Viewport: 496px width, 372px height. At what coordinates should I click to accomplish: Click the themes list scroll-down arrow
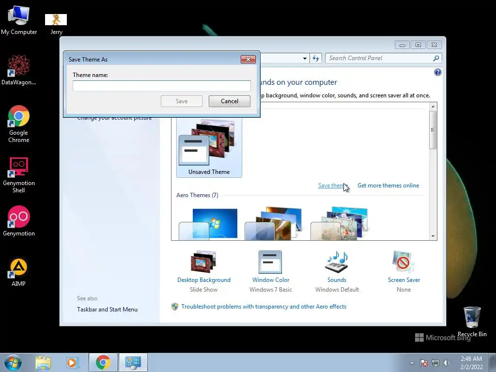[433, 236]
